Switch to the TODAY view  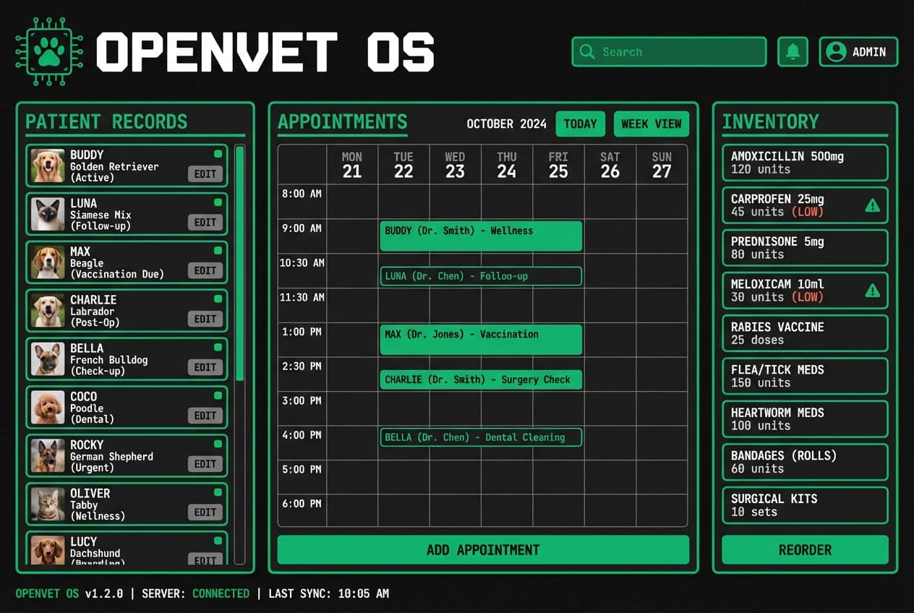tap(580, 124)
